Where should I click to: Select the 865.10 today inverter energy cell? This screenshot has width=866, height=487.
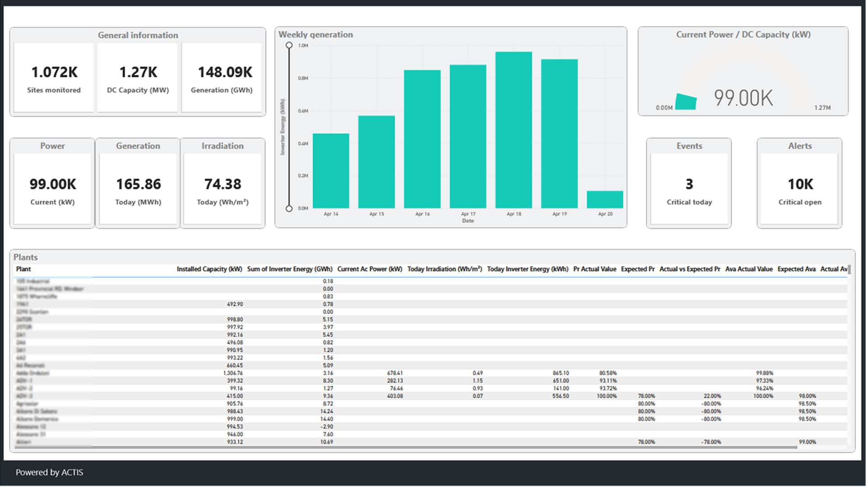561,373
